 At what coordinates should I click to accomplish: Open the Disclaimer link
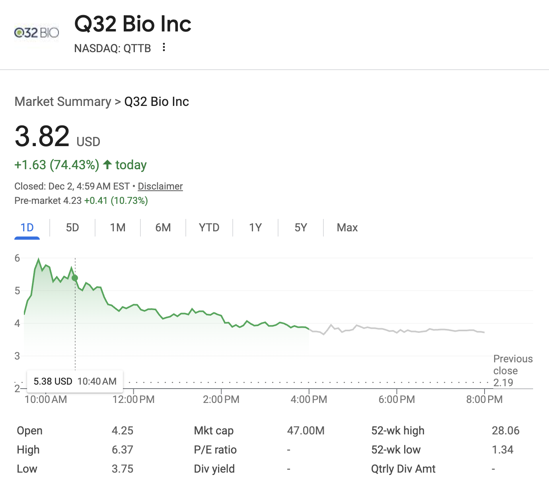(160, 186)
